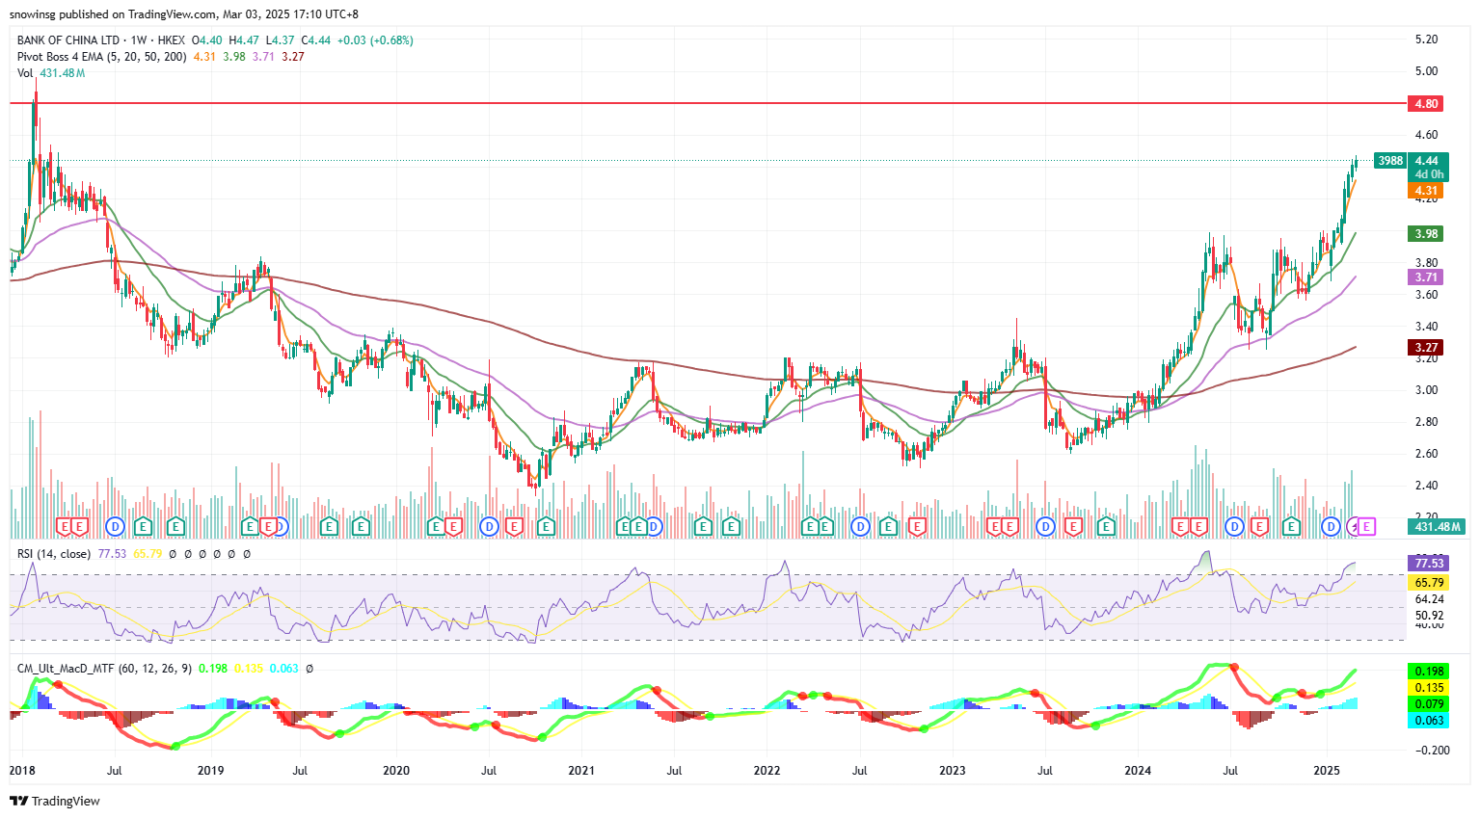Screen dimensions: 1480x818
Task: Click the purple lightning event marker
Action: (1353, 526)
